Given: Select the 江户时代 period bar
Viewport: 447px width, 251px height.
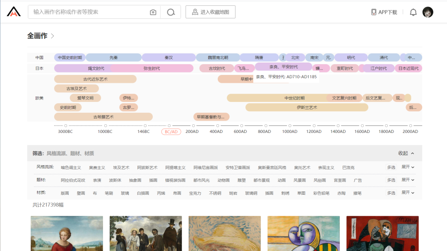Looking at the screenshot, I should pos(379,68).
